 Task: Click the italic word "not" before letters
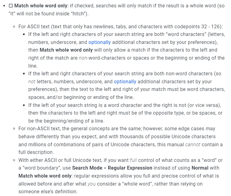(x=32, y=82)
